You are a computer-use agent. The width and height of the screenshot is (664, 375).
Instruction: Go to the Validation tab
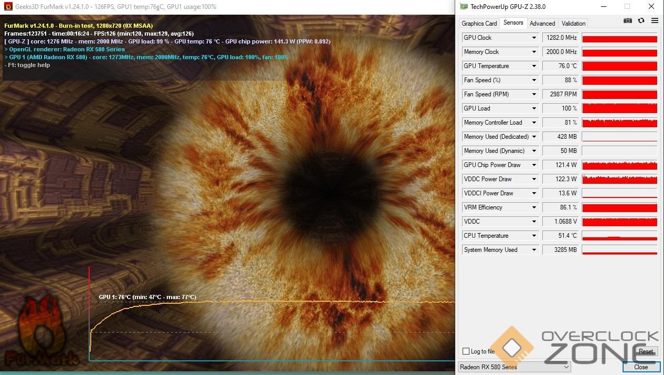point(573,24)
